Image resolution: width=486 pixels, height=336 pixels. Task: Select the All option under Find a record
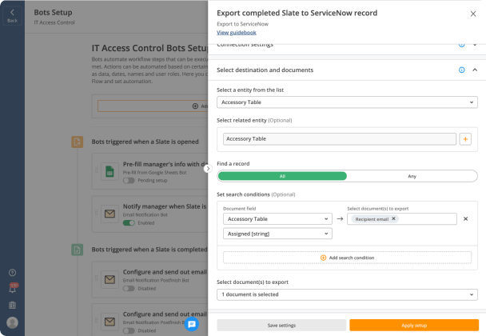coord(282,176)
